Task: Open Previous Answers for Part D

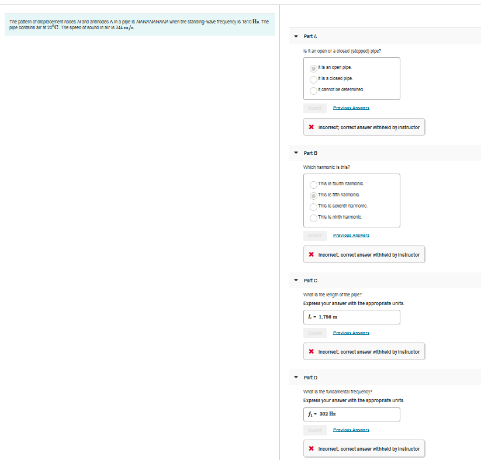Action: [351, 429]
